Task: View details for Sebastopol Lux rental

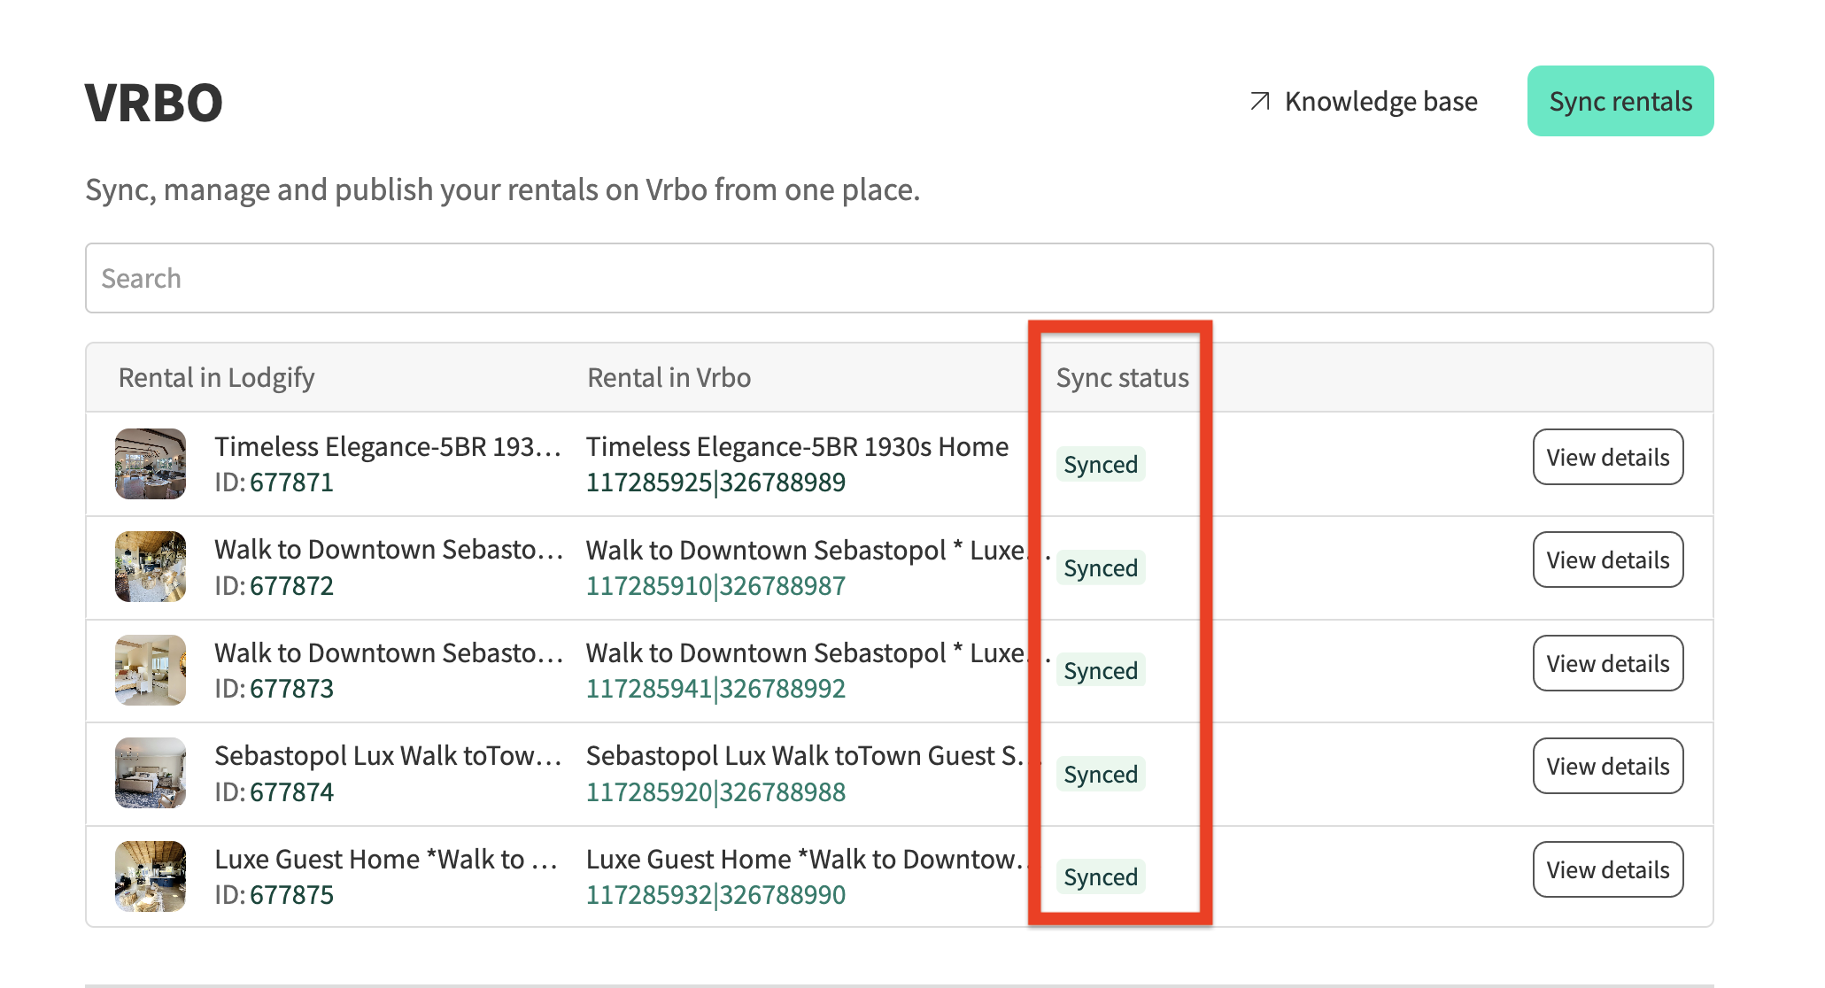Action: pos(1607,766)
